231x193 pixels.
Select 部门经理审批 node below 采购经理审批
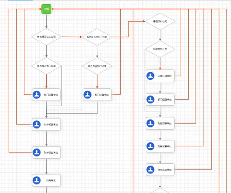pyautogui.click(x=160, y=100)
